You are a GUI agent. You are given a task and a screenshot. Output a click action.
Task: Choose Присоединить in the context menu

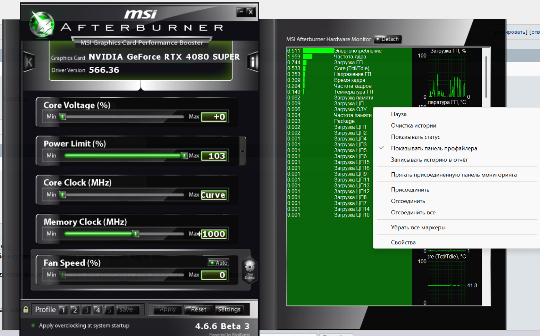pyautogui.click(x=410, y=190)
